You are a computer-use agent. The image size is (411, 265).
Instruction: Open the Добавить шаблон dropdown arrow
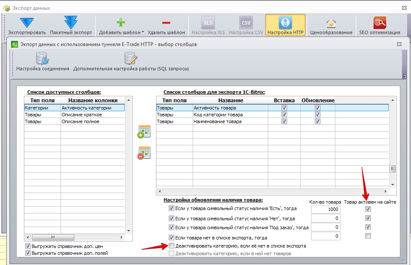(143, 32)
